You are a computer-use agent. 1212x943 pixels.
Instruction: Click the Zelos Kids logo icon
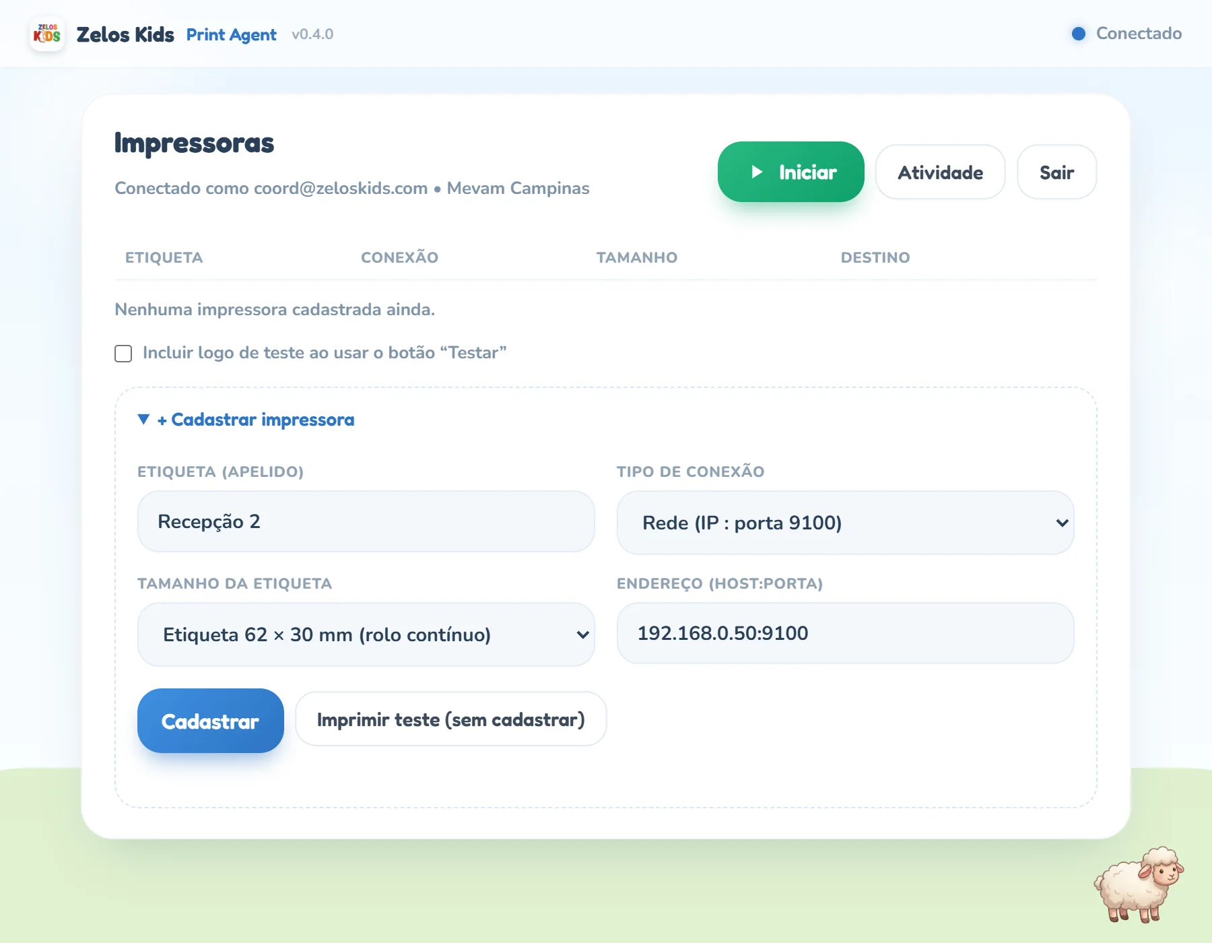pos(47,34)
